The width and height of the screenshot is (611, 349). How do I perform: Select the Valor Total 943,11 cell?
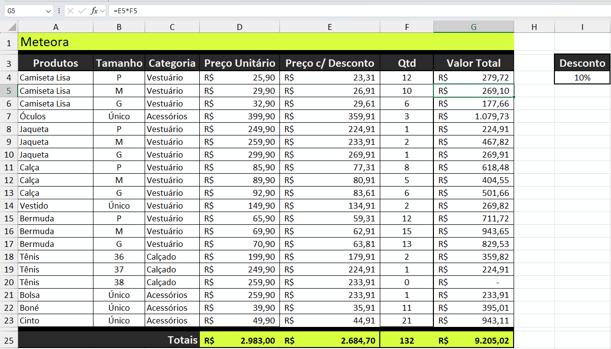point(474,321)
